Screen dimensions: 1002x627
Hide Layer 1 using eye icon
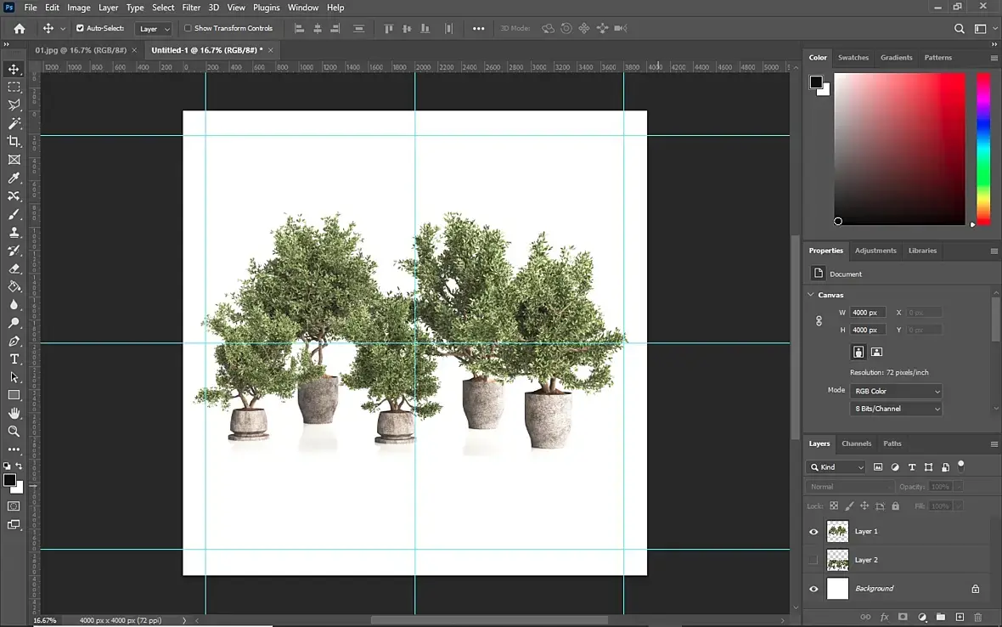tap(813, 532)
